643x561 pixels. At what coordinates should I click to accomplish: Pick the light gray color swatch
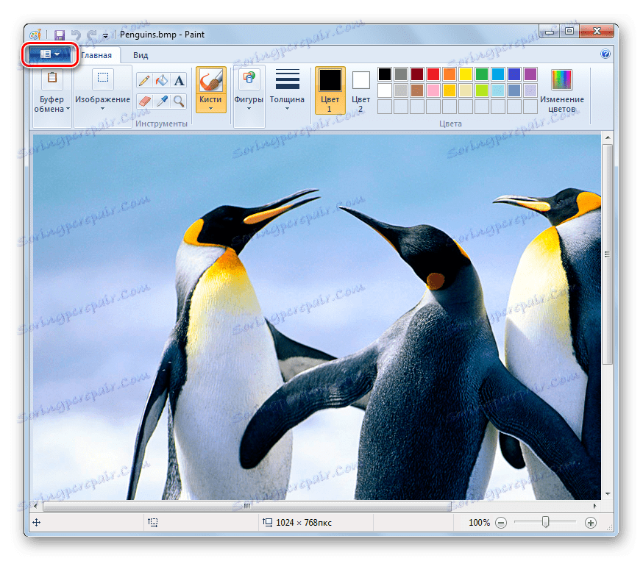click(x=401, y=90)
